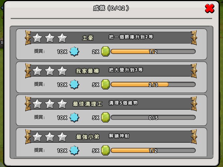Select the 土豪 achievement title

[x=88, y=38]
